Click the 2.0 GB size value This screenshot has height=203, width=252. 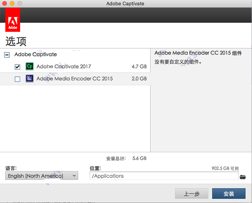139,78
